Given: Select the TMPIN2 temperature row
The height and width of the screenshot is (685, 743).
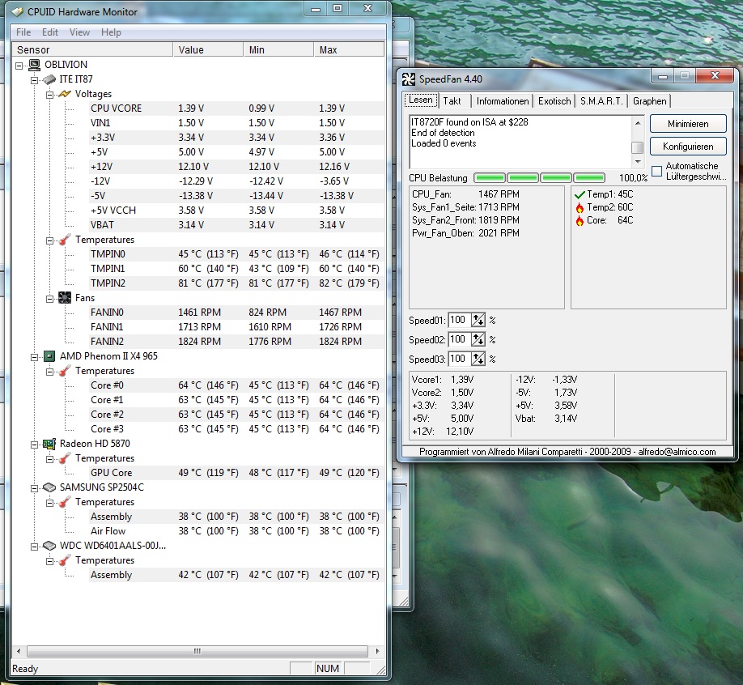Looking at the screenshot, I should point(236,283).
